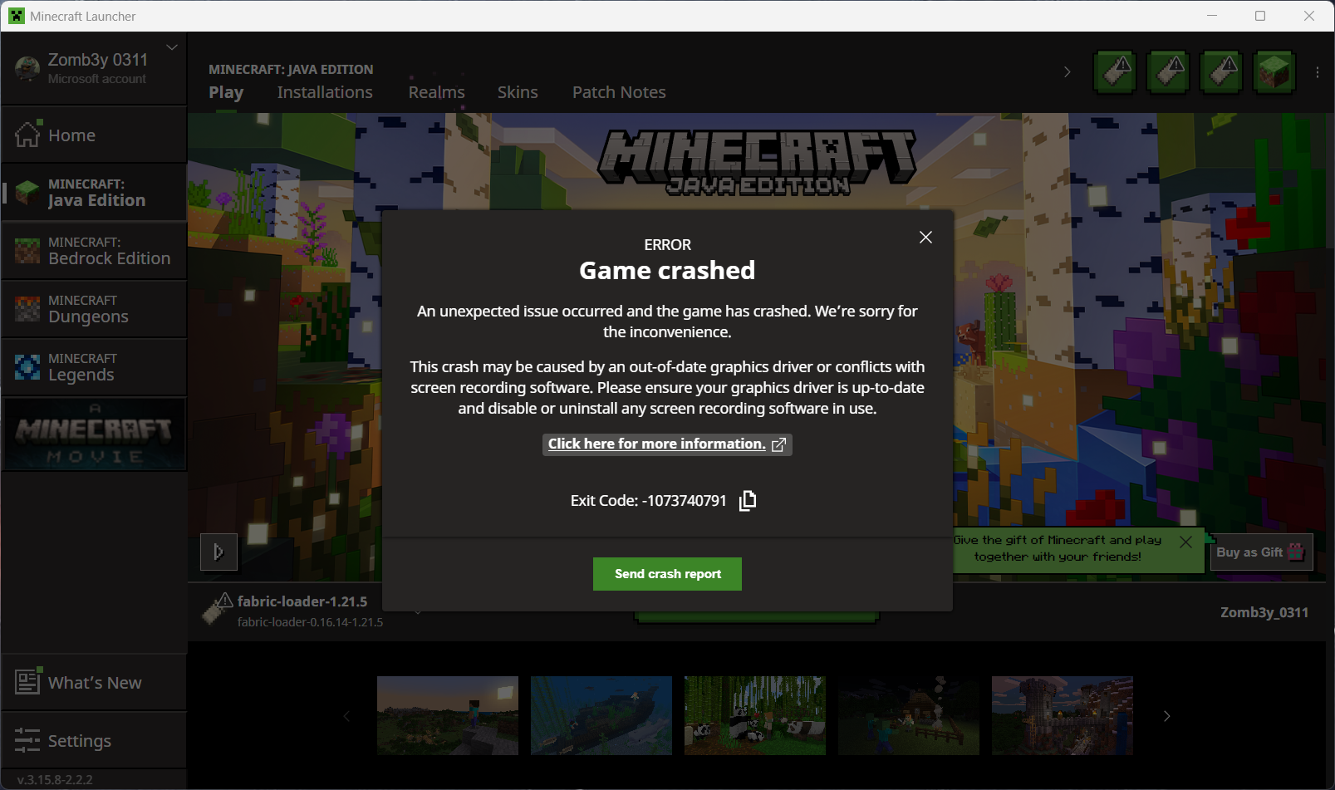Select Minecraft: Java Edition in sidebar
The image size is (1335, 790).
pos(94,193)
